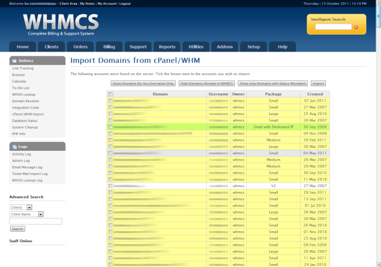Click the Username column header
The height and width of the screenshot is (267, 381).
click(x=219, y=94)
